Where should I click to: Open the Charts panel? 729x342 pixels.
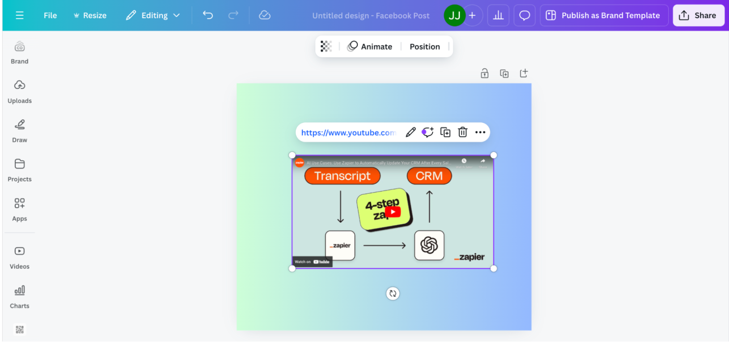pyautogui.click(x=20, y=297)
